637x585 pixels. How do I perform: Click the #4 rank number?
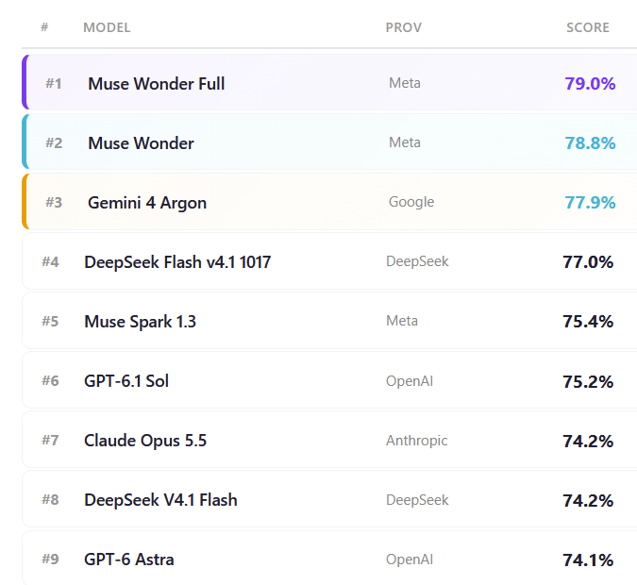50,262
